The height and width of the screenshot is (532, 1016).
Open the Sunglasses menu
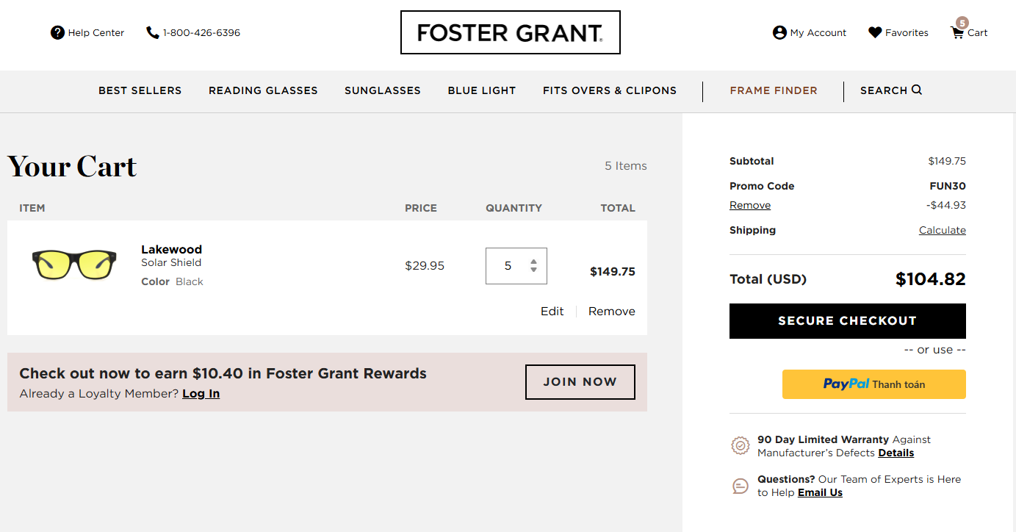click(x=383, y=90)
